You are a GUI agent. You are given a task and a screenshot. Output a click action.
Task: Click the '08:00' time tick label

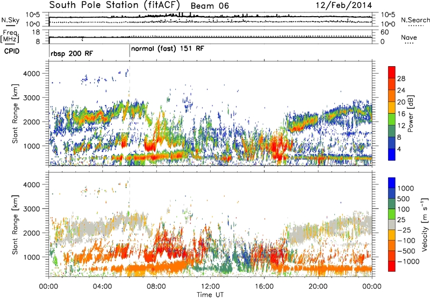(156, 287)
